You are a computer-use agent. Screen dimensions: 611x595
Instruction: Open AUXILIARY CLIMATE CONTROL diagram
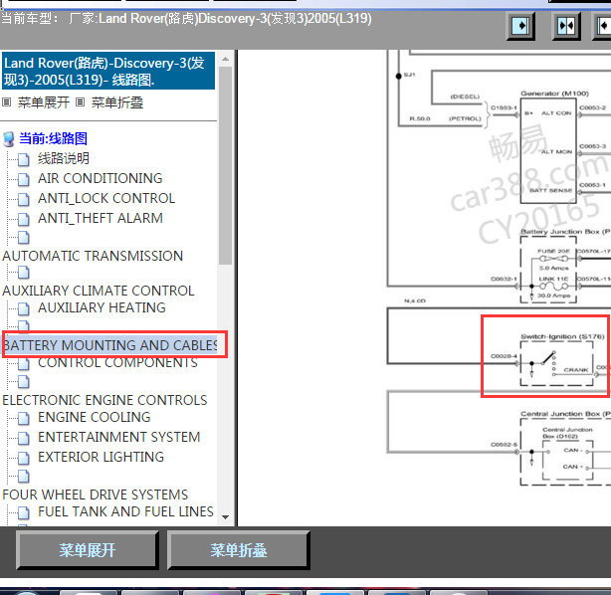(x=99, y=291)
